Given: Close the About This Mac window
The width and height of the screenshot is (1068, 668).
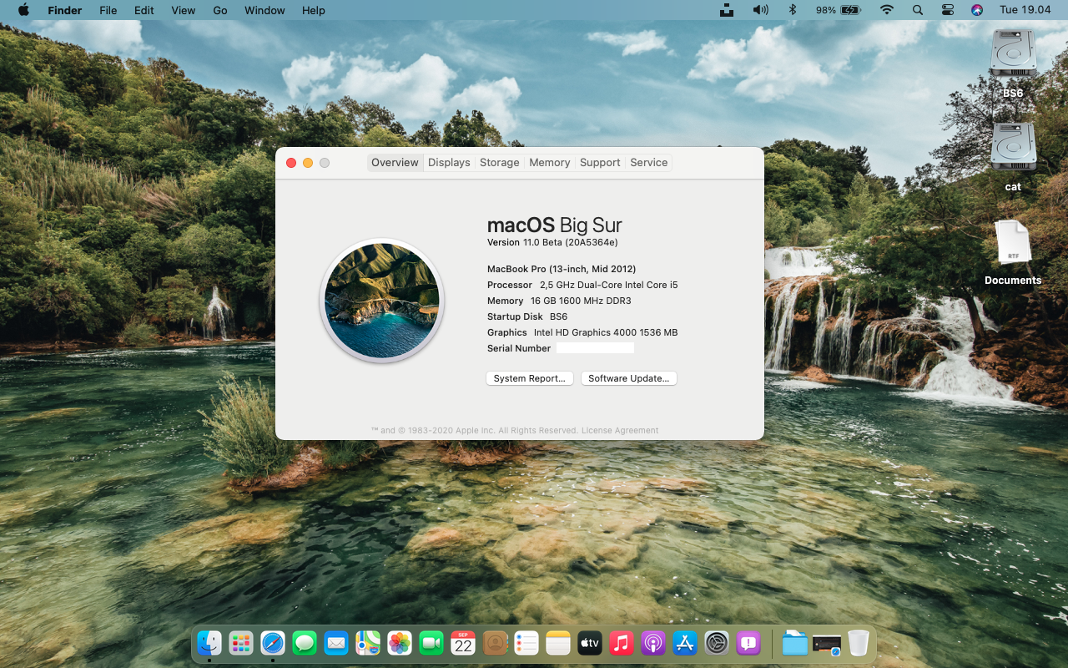Looking at the screenshot, I should 291,163.
